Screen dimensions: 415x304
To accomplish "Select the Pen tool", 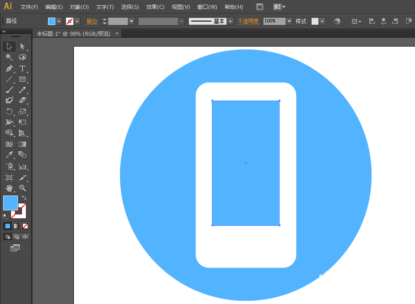I will tap(9, 69).
